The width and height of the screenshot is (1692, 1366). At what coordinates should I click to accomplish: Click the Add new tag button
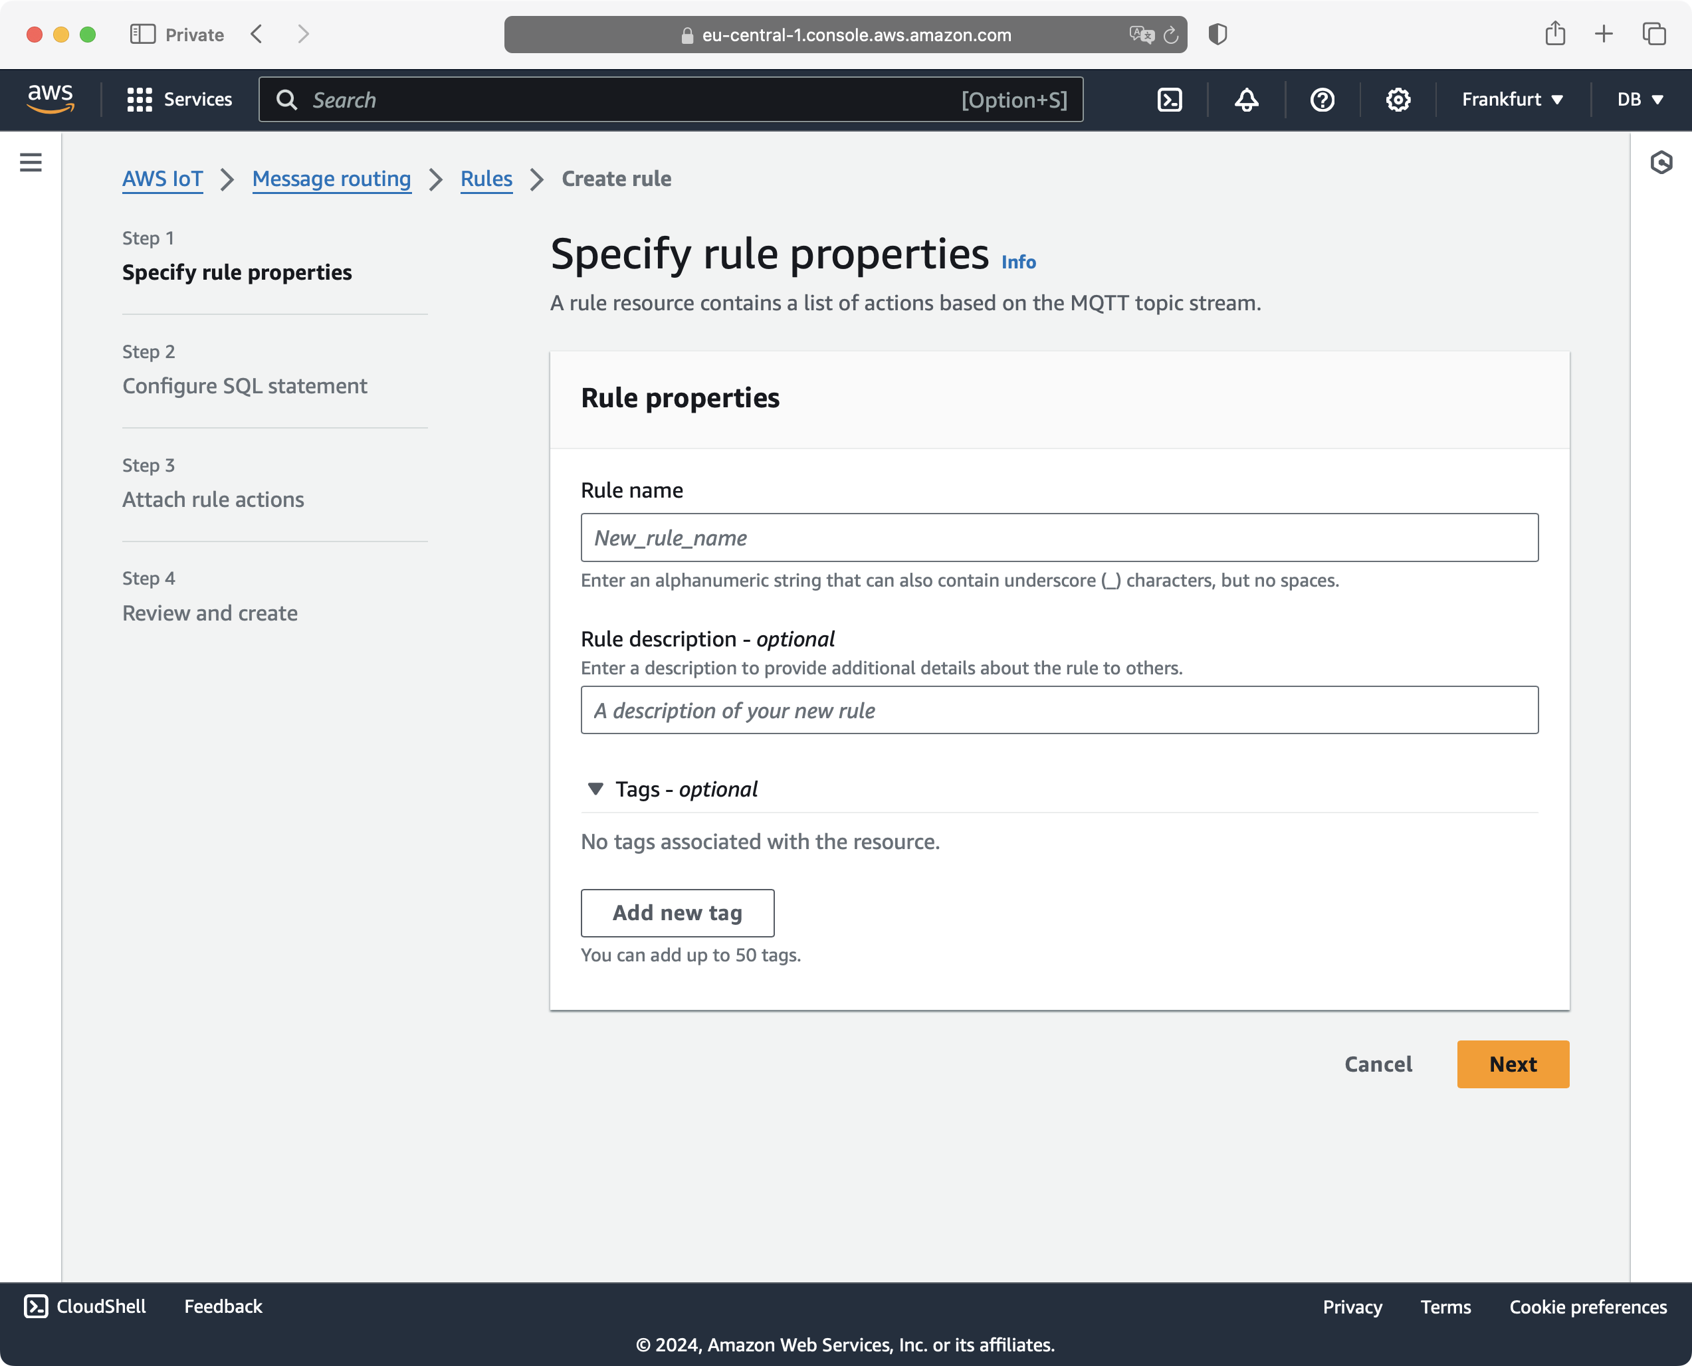[x=677, y=913]
